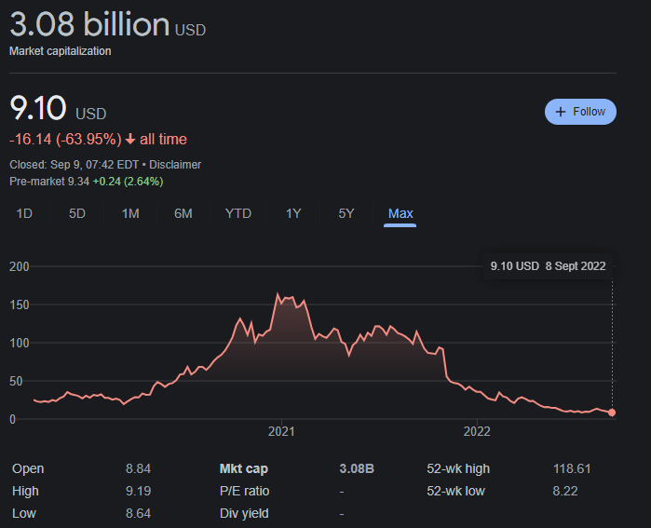
Task: Click the 52-wk high value 118.61
Action: coord(572,468)
